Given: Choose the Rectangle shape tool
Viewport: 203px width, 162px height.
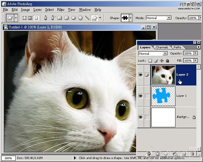Looking at the screenshot, I should click(60, 18).
